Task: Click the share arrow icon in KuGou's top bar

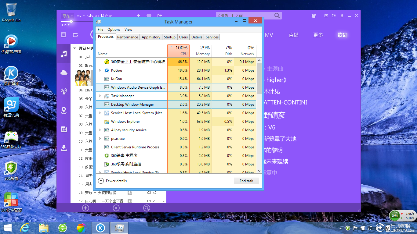Action: [x=160, y=16]
